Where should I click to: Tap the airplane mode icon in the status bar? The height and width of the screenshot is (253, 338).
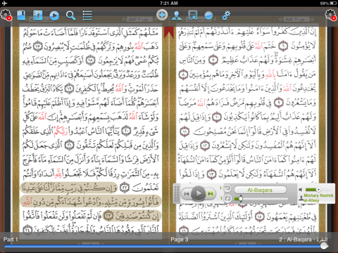tap(4, 4)
